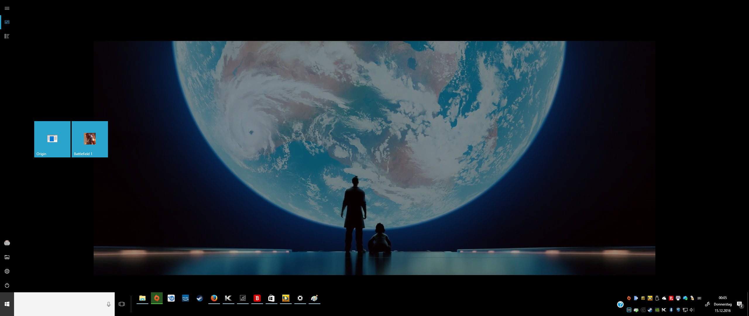The height and width of the screenshot is (316, 749).
Task: Open the volume control in tray
Action: (692, 310)
